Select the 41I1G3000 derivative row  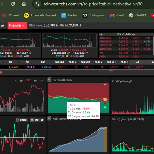click(126, 49)
